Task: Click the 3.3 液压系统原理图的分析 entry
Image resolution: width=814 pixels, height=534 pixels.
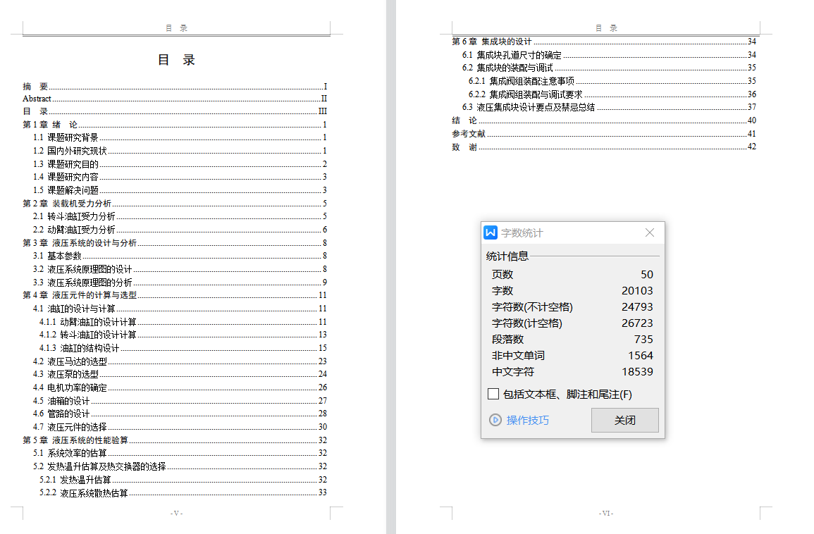Action: (x=180, y=282)
